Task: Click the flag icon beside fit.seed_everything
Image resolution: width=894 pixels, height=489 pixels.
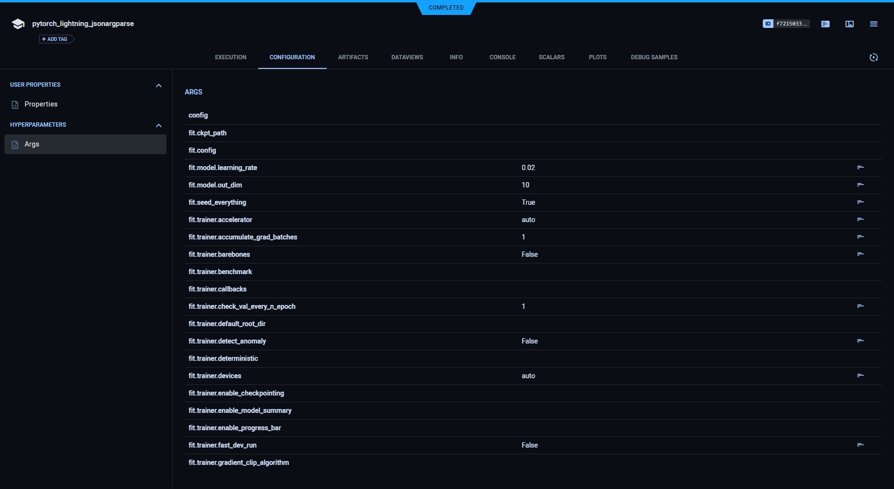Action: pyautogui.click(x=861, y=202)
